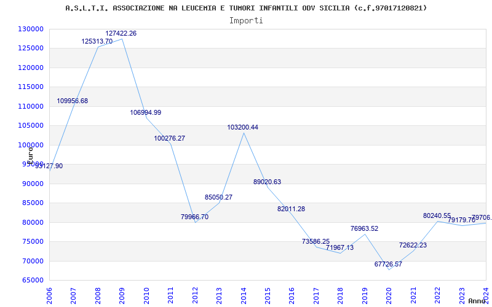The height and width of the screenshot is (307, 492).
Task: Click the data label 76963.52
Action: (365, 228)
